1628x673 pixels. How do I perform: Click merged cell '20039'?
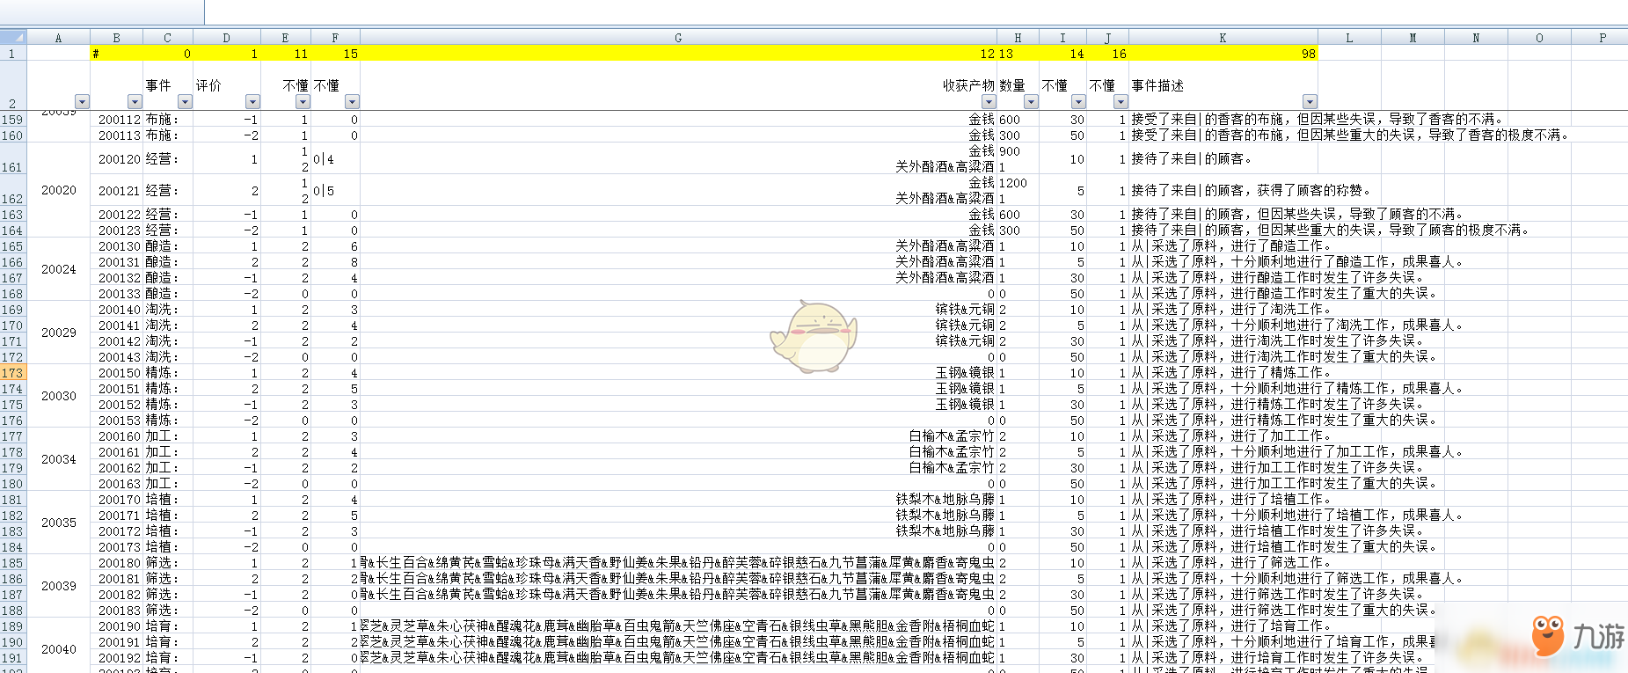pos(58,586)
